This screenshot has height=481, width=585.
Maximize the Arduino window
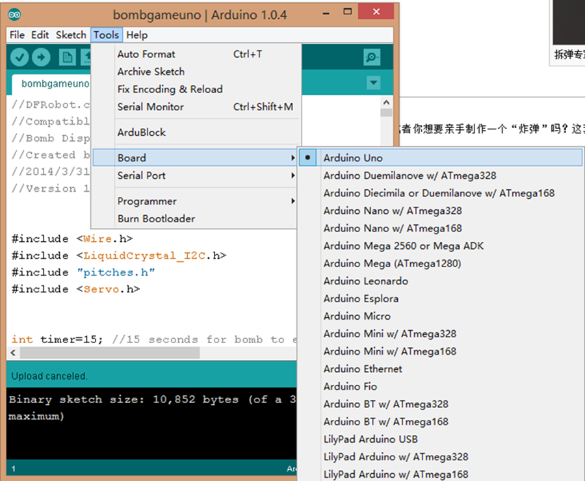click(x=347, y=12)
